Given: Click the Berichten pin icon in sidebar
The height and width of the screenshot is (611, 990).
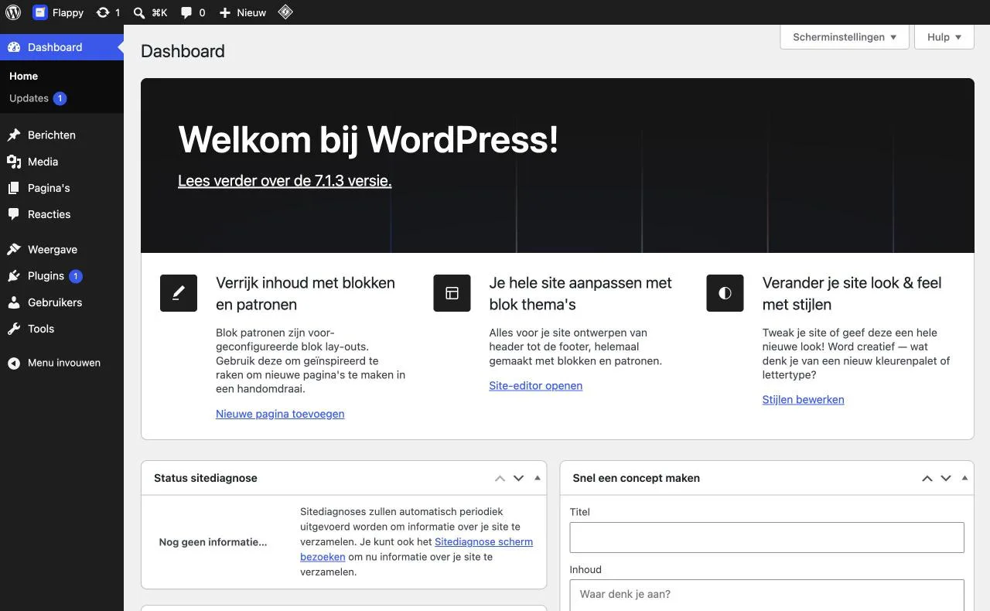Looking at the screenshot, I should (14, 135).
